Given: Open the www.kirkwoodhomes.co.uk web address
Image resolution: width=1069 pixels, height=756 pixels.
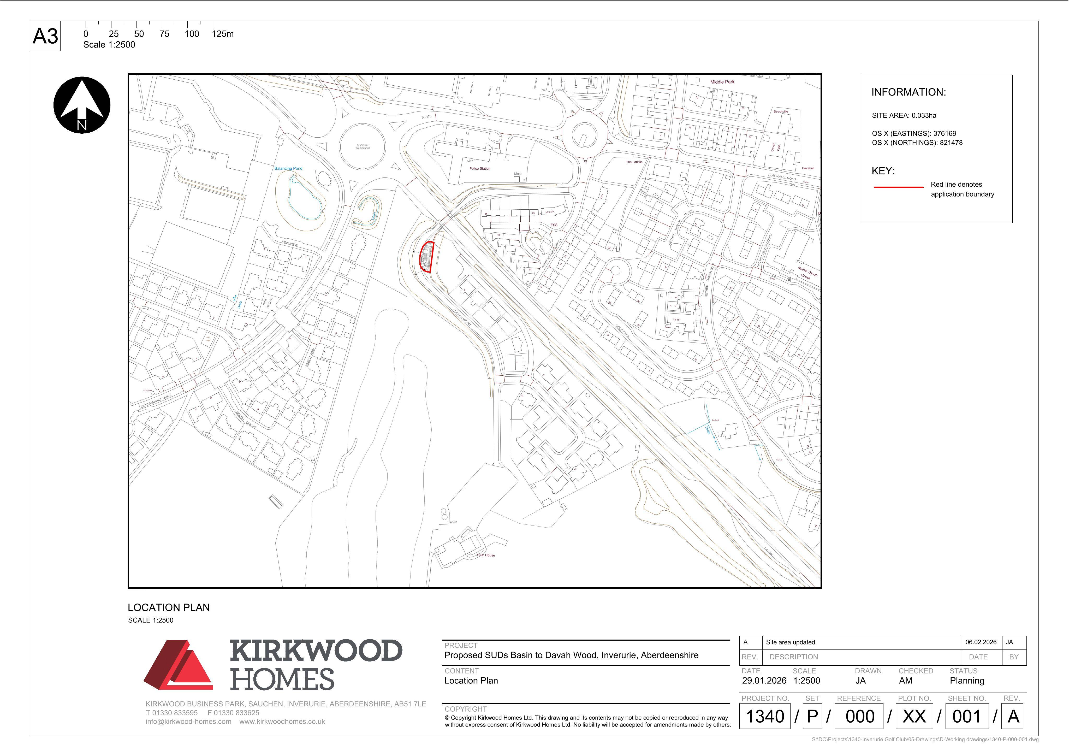Looking at the screenshot, I should tap(282, 722).
